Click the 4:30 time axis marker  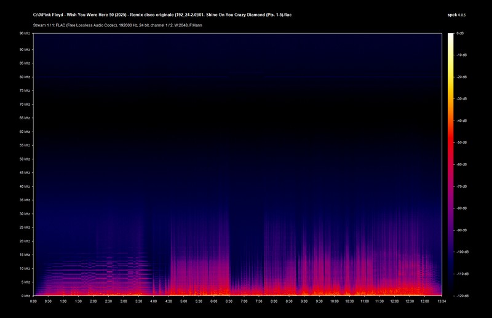[x=169, y=301]
